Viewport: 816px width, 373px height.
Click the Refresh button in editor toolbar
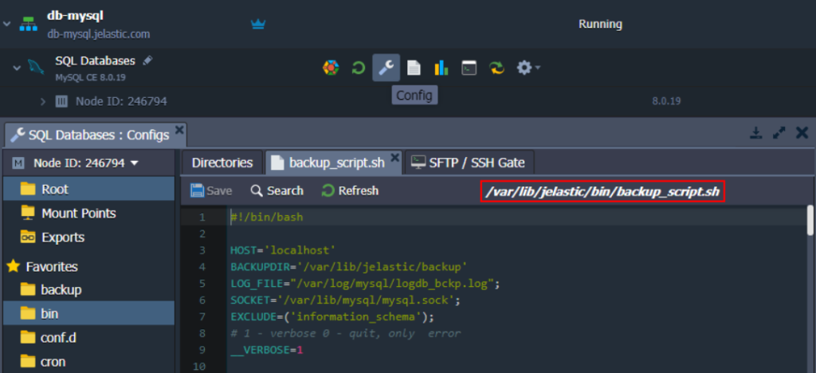[350, 191]
